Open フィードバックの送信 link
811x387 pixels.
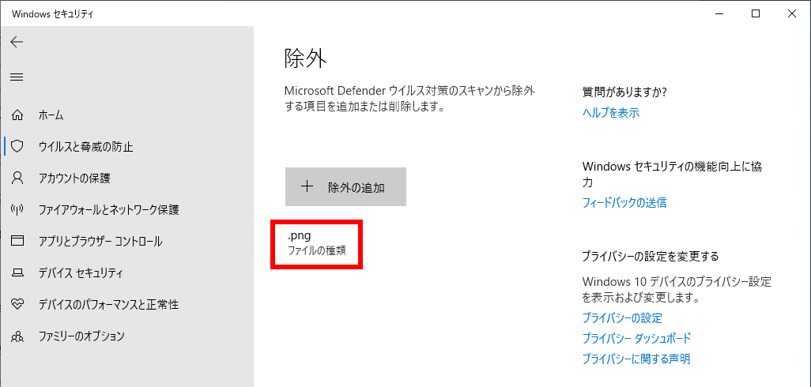[x=624, y=202]
